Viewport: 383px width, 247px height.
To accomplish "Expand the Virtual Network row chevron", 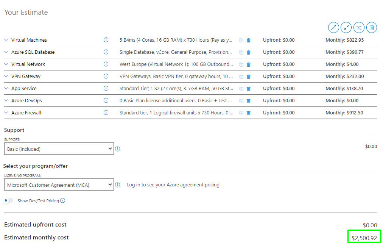I will click(x=6, y=64).
